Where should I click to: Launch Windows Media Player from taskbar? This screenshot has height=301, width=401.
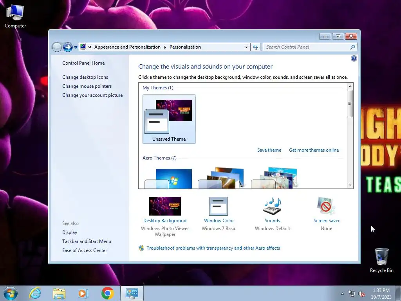point(83,293)
